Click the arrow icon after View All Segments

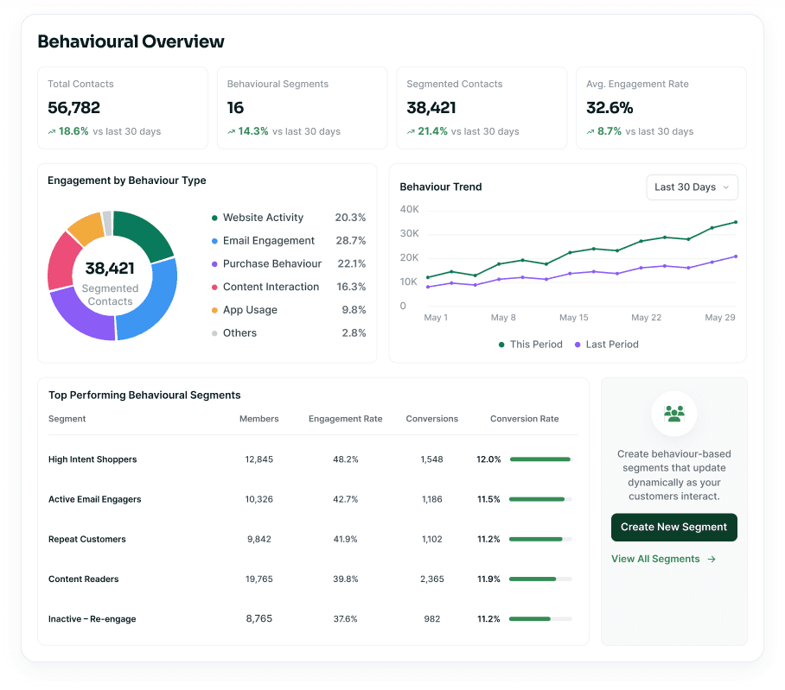(712, 559)
